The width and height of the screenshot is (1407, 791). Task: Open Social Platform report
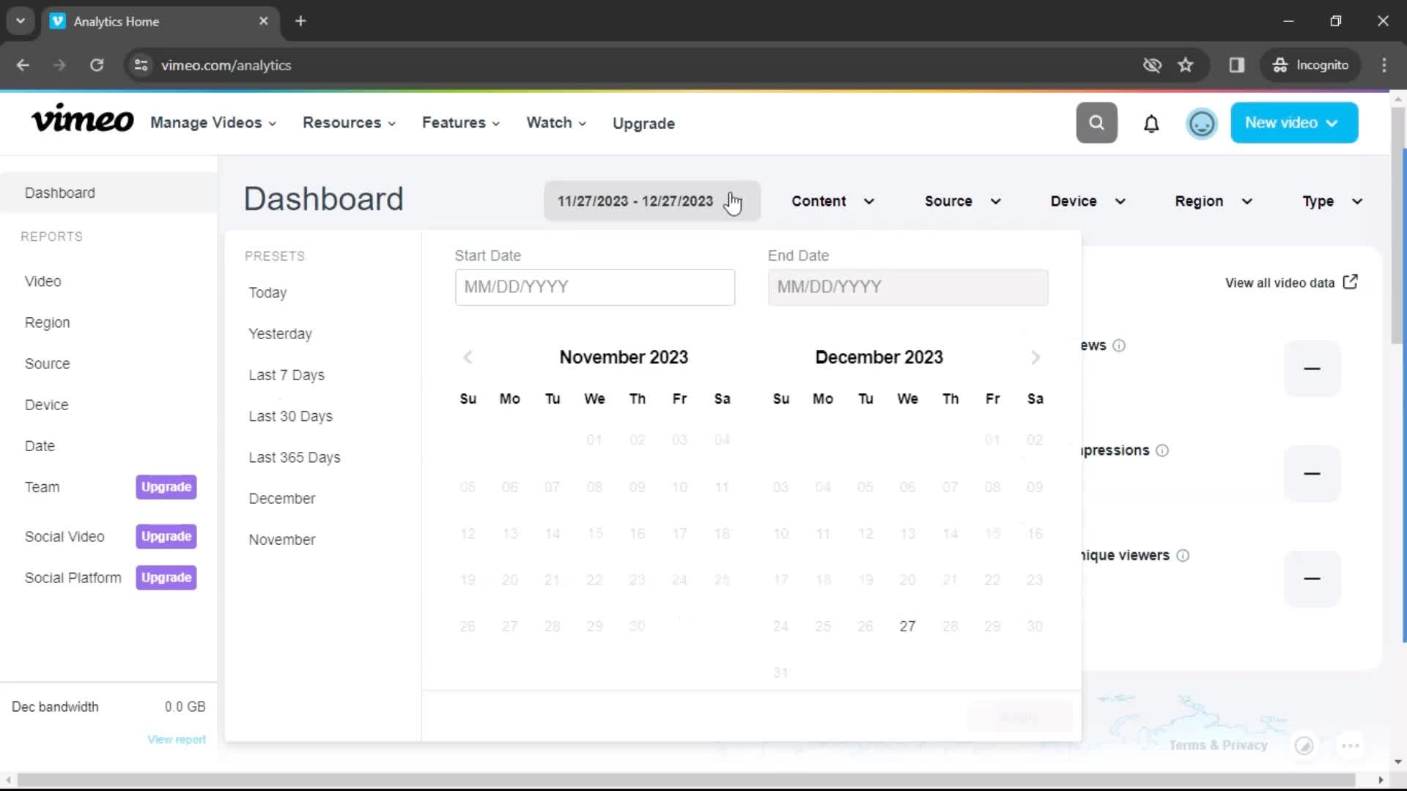[73, 578]
